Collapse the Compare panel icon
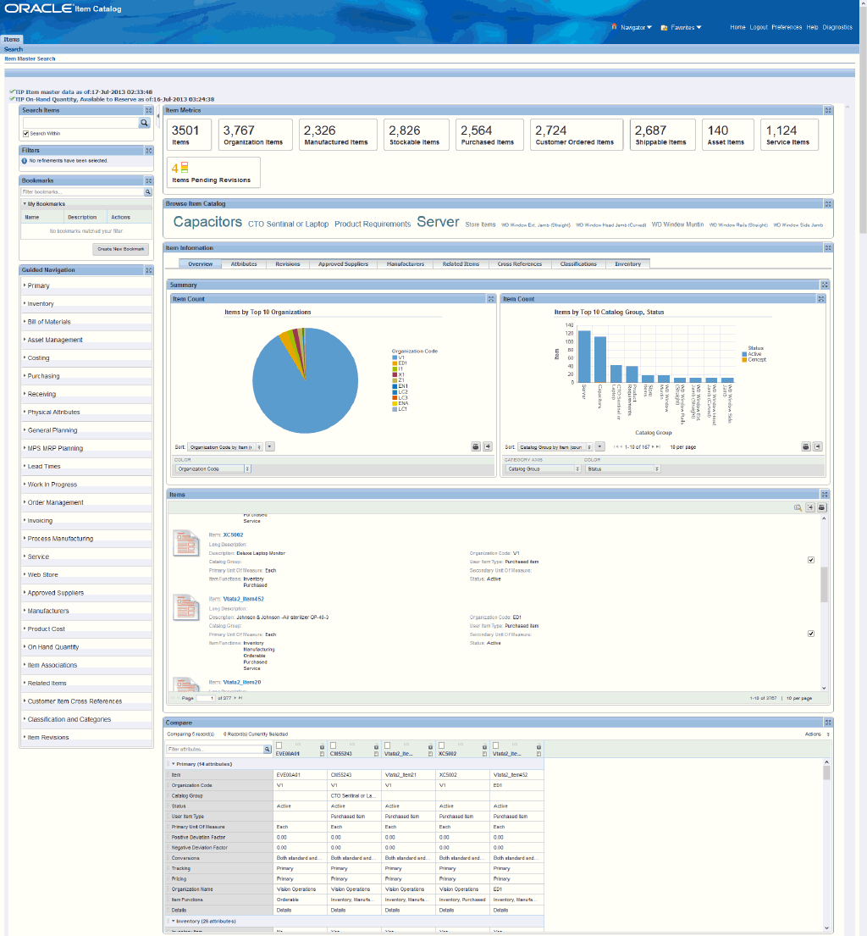This screenshot has height=936, width=867. point(827,723)
